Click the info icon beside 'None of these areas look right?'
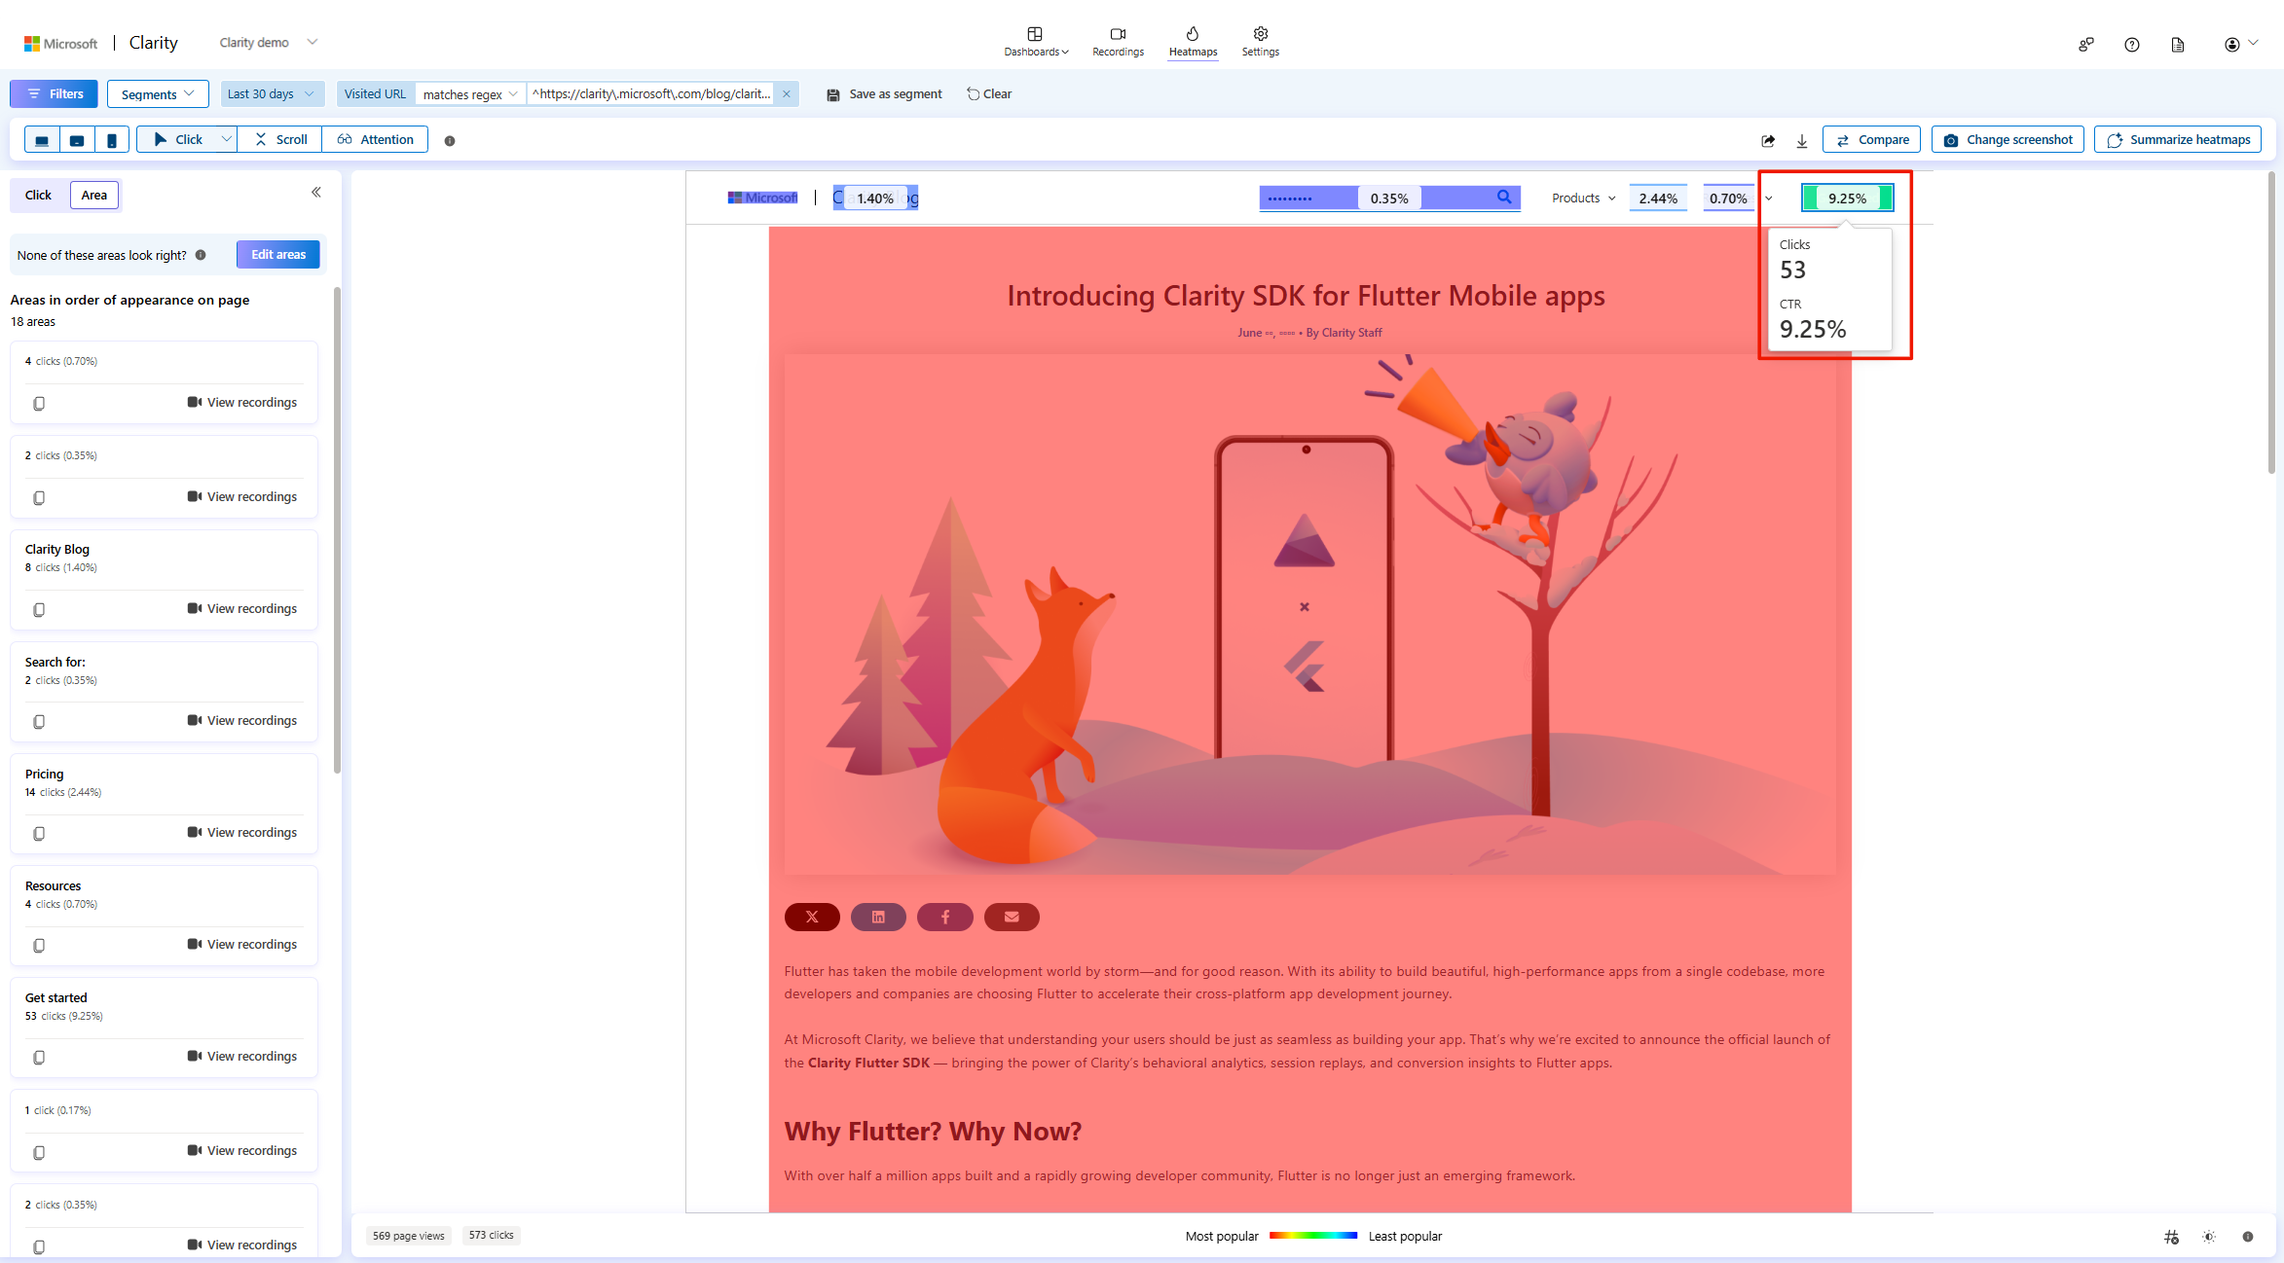Viewport: 2284px width, 1263px height. click(201, 255)
